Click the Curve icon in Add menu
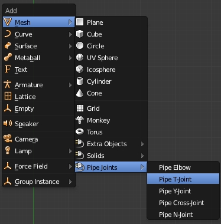This screenshot has width=221, height=224. pyautogui.click(x=8, y=34)
